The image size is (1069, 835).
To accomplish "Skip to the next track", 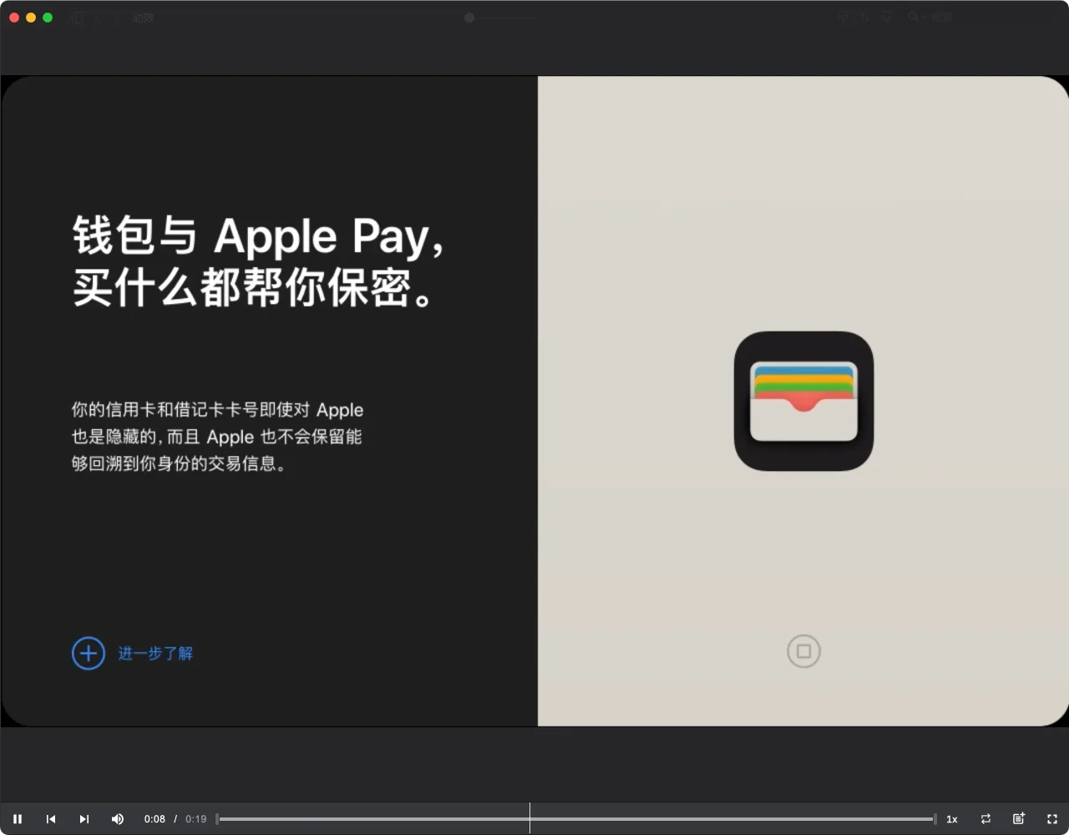I will pyautogui.click(x=84, y=819).
